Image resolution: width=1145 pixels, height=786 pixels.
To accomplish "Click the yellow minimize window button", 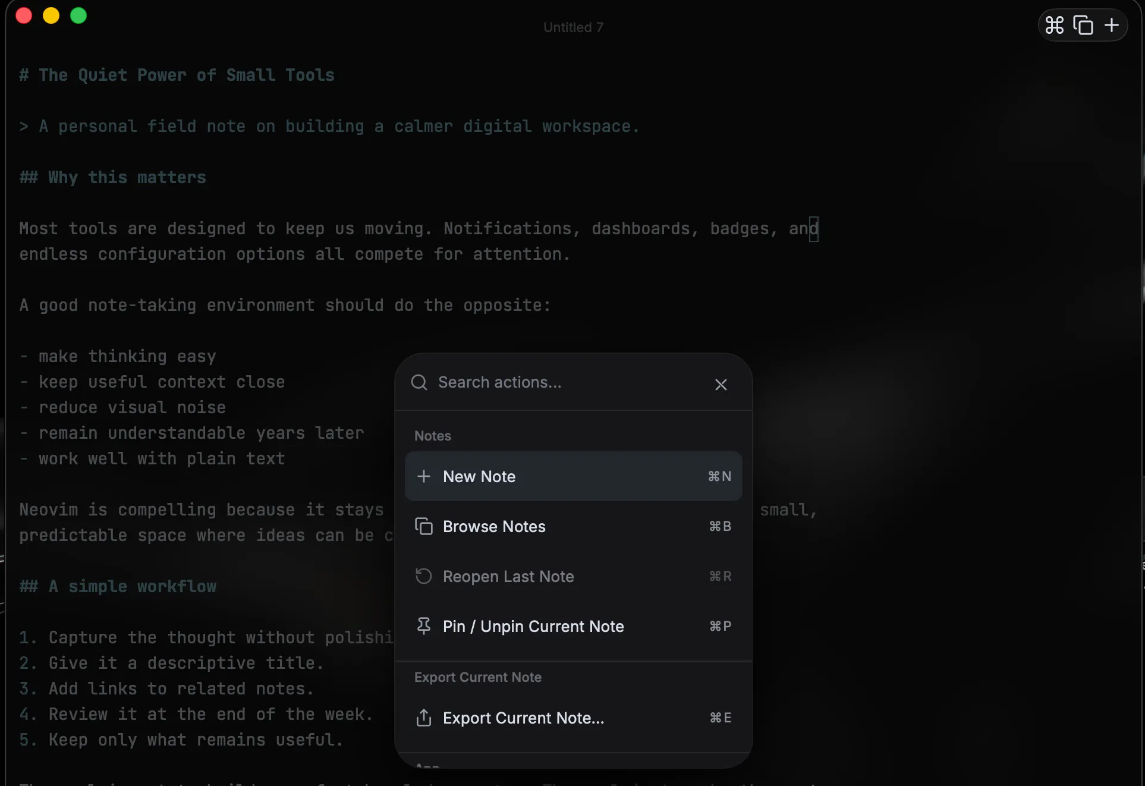I will pyautogui.click(x=51, y=15).
